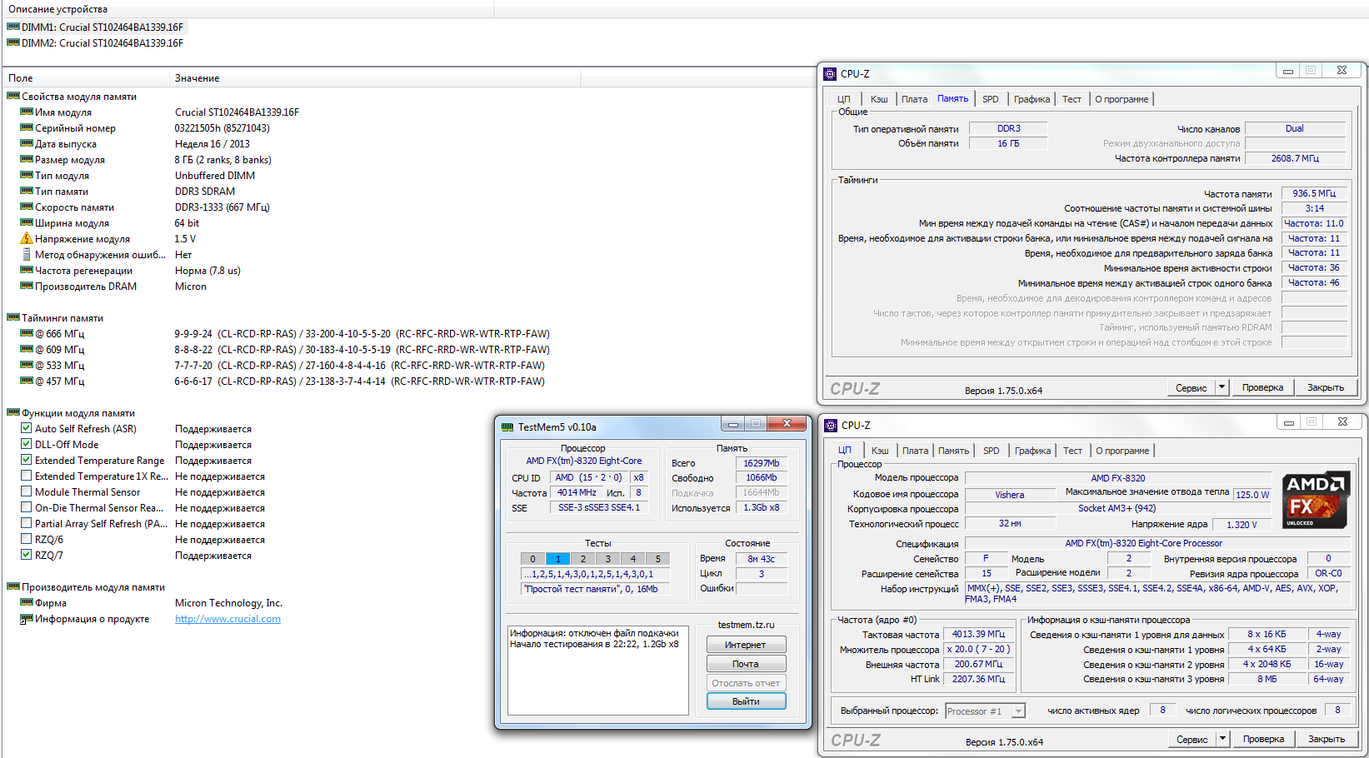Screen dimensions: 1369x758
Task: Click the icon next to Производитель модуля памяти
Action: pyautogui.click(x=13, y=586)
